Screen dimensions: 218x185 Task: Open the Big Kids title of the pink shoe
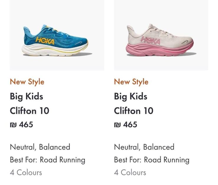click(x=131, y=96)
